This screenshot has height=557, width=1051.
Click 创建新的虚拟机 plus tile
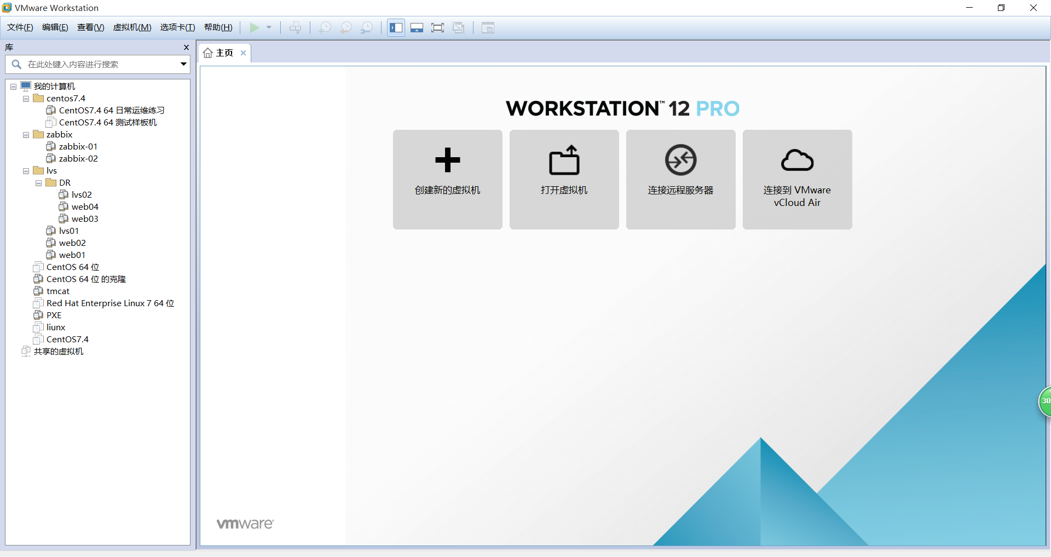click(447, 179)
